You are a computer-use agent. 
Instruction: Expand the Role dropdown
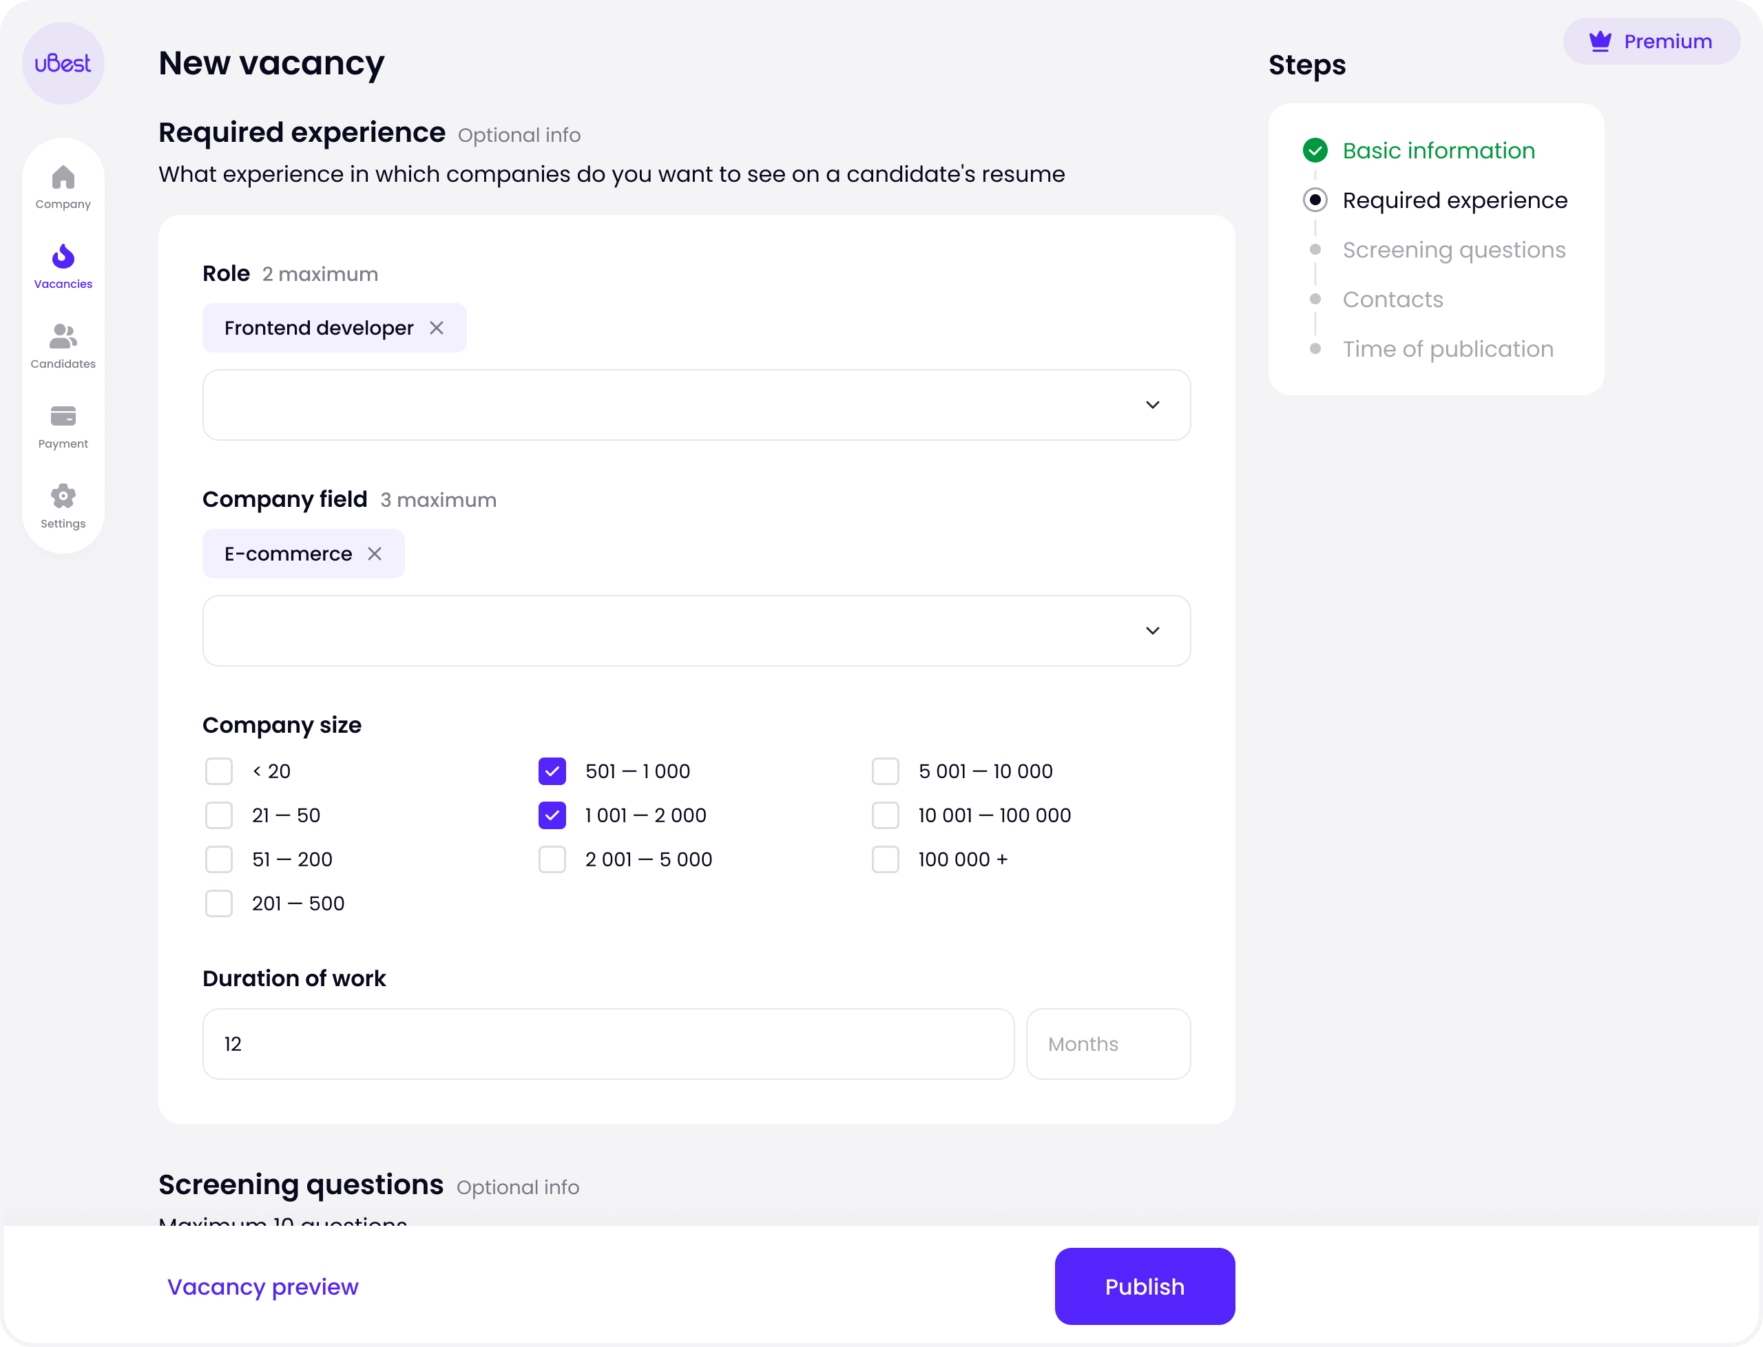[x=696, y=405]
